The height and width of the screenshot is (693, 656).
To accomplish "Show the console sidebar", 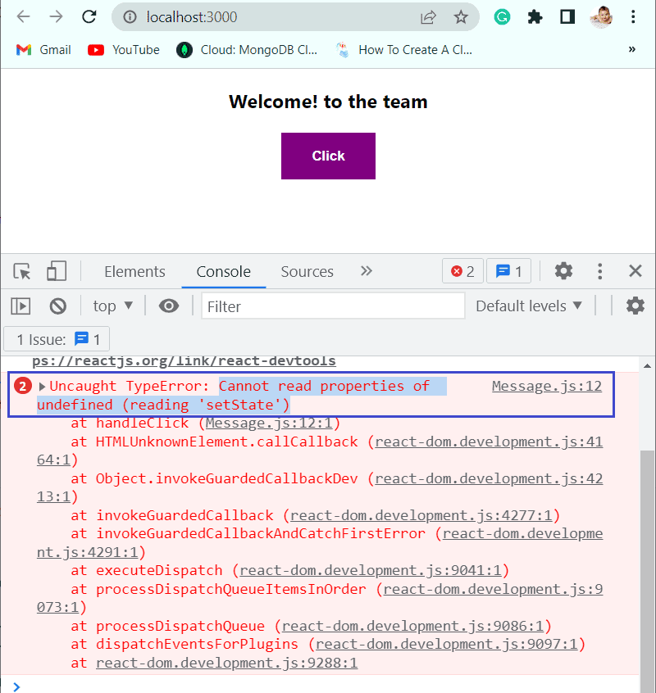I will 20,306.
